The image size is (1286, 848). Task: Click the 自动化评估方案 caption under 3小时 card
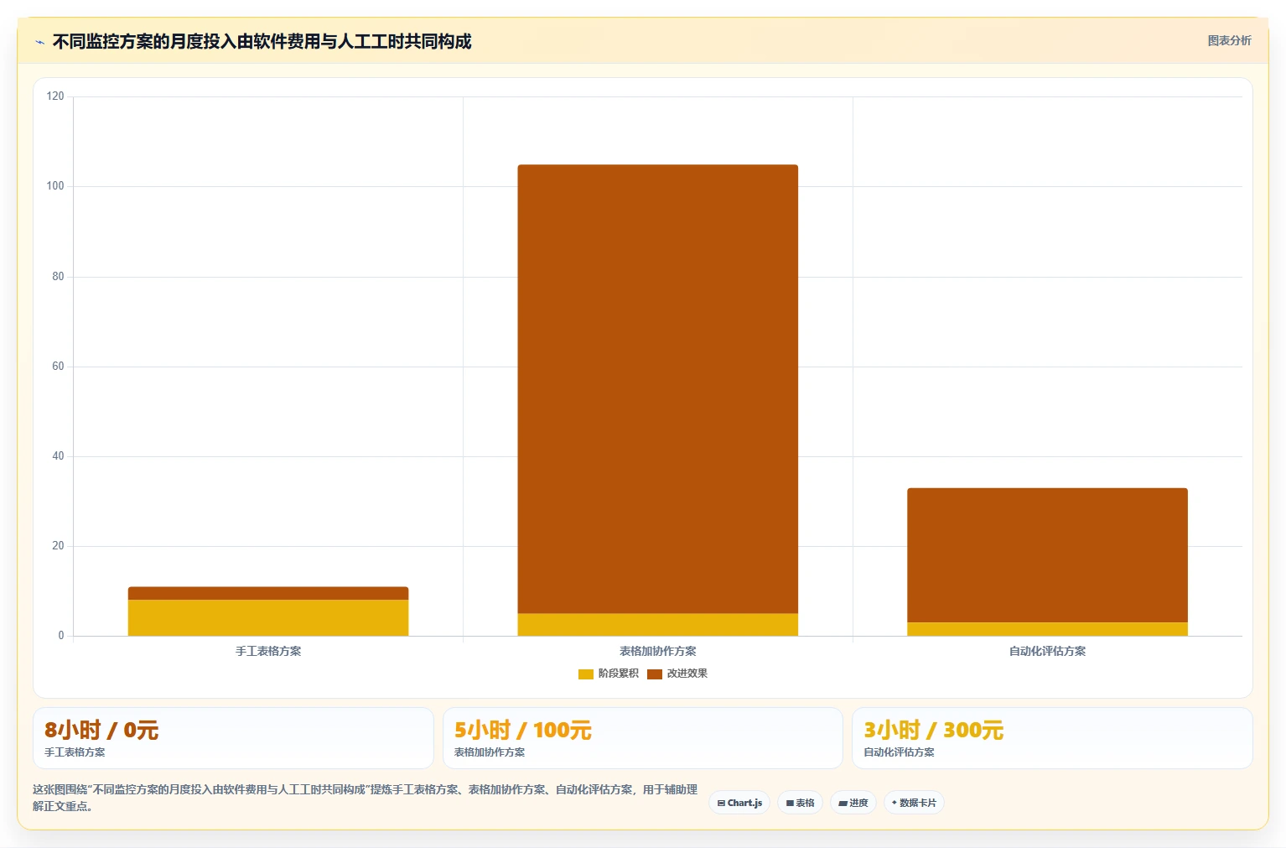pos(899,752)
